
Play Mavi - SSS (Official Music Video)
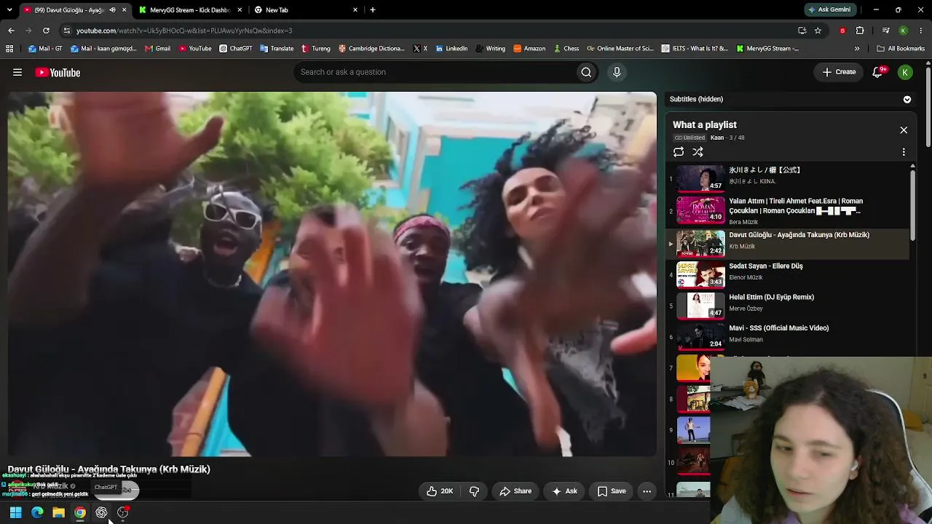[x=789, y=336]
